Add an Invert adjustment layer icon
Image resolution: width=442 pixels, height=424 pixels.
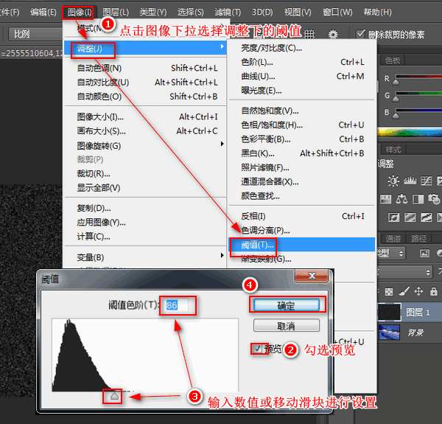(393, 218)
